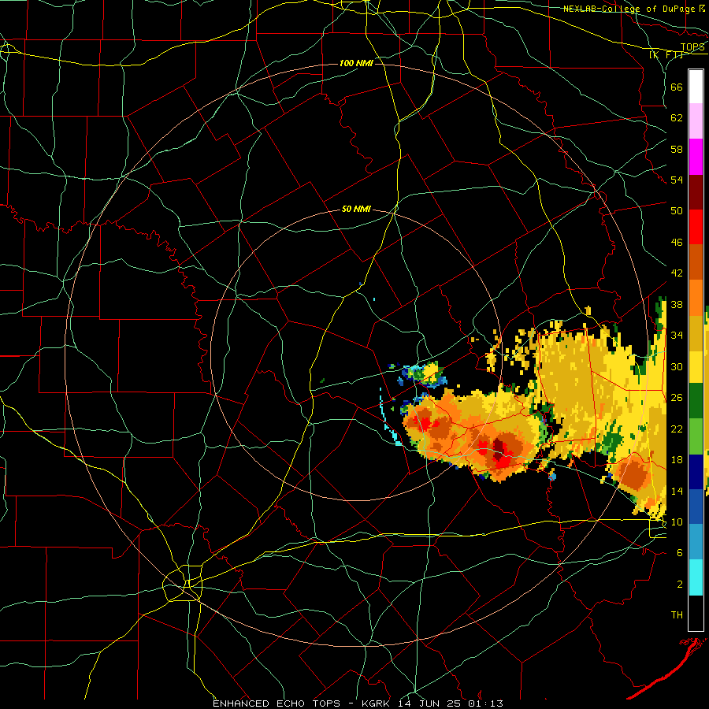Click the '38' legend value
Image resolution: width=709 pixels, height=709 pixels.
(677, 304)
